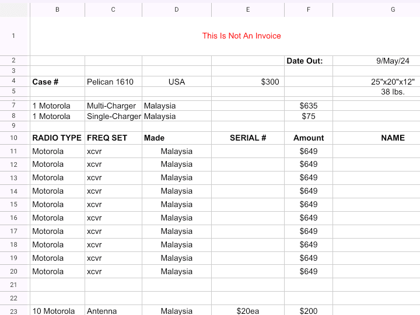Viewport: 420px width, 315px height.
Task: Click the '10 Motorola' cell
Action: pos(57,311)
